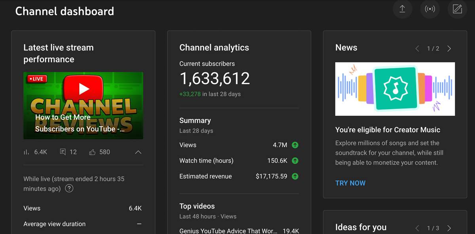Go to previous News card
475x234 pixels.
[417, 49]
